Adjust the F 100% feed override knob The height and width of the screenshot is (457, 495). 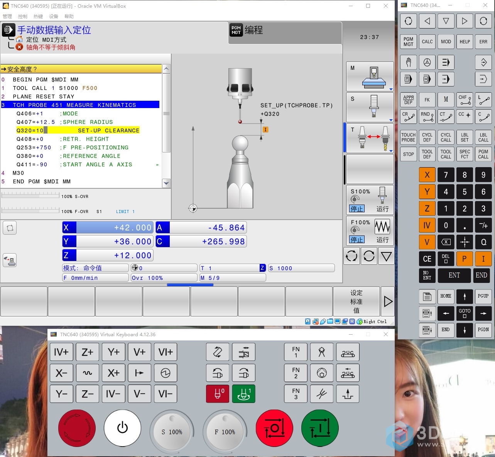(225, 432)
